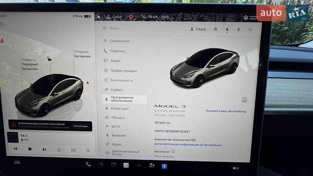Image resolution: width=313 pixels, height=176 pixels.
Task: Click the Автопилот info icon
Action: pyautogui.click(x=173, y=151)
